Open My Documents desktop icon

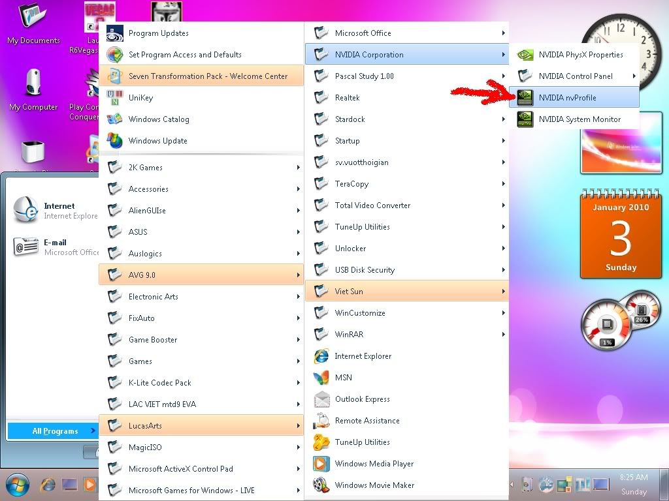[33, 23]
